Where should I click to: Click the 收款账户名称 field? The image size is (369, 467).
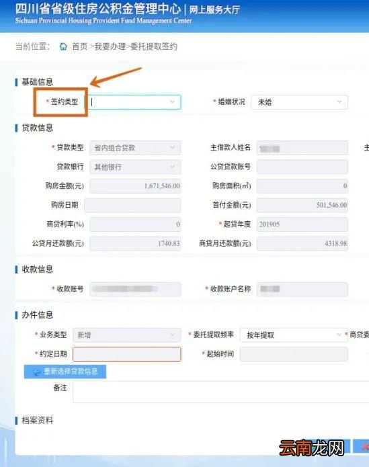pos(302,289)
